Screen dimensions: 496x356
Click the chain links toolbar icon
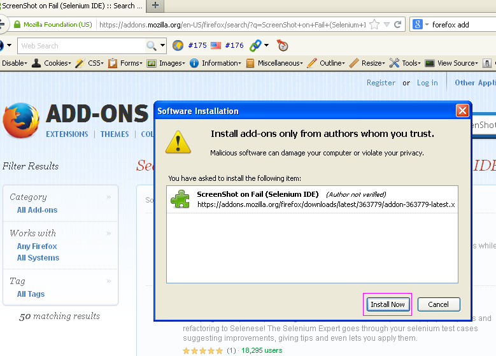[x=255, y=46]
